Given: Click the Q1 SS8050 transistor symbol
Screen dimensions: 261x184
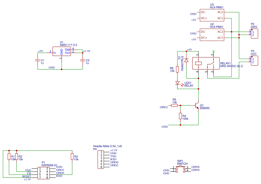Looking at the screenshot, I should (x=197, y=106).
